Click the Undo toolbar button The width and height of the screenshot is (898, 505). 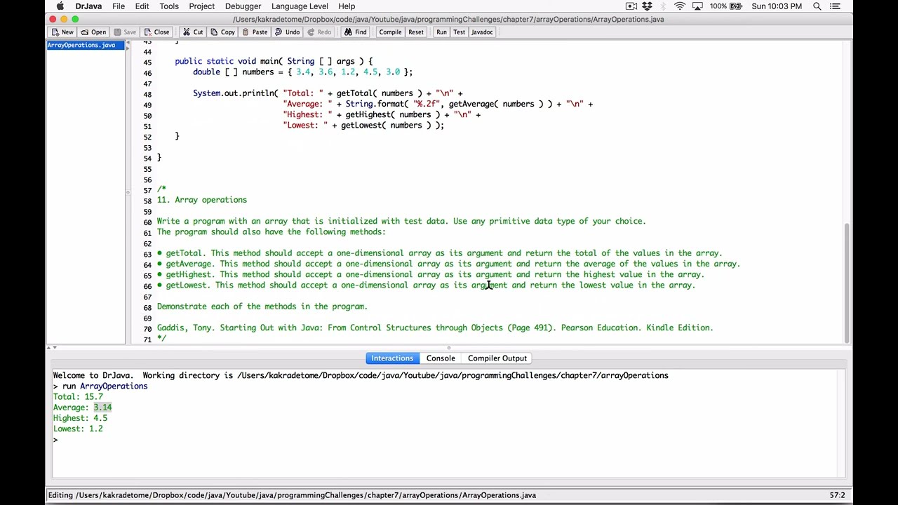[287, 32]
